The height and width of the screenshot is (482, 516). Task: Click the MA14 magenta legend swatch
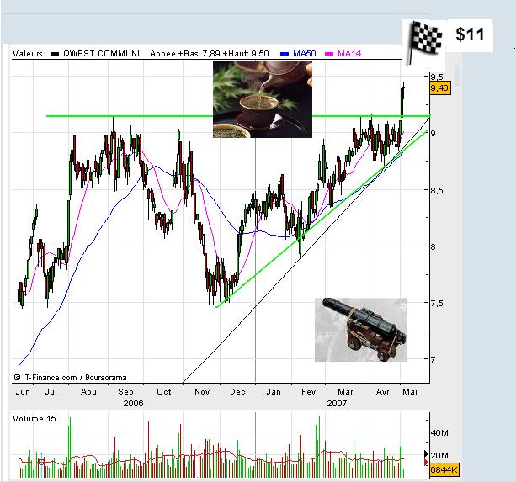(329, 54)
